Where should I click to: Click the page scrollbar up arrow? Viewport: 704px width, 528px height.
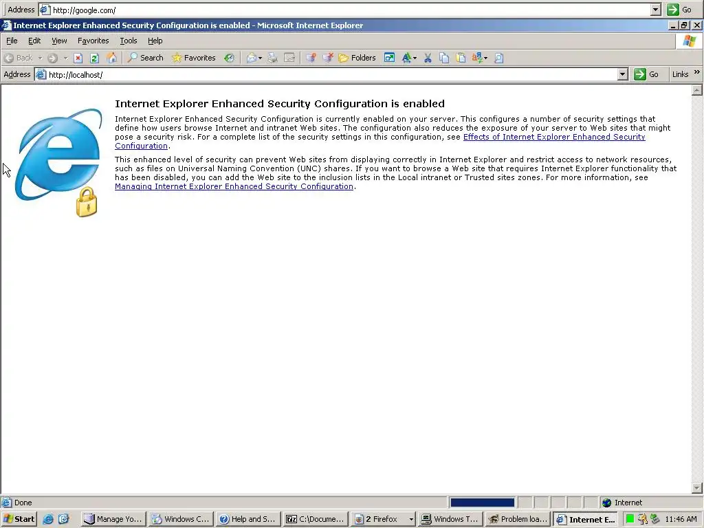697,91
